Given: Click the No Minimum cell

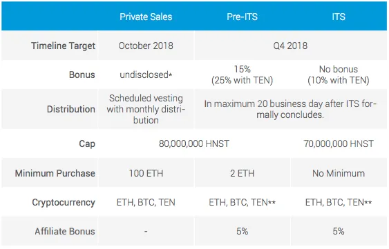Looking at the screenshot, I should tap(339, 173).
